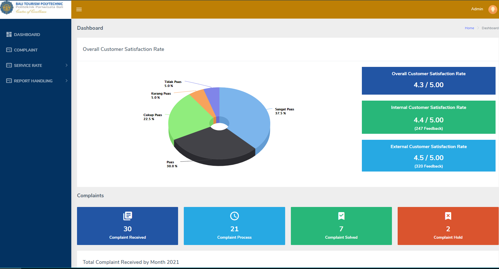Click the Bali Tourism Polytechnic logo
Image resolution: width=499 pixels, height=269 pixels.
[7, 7]
